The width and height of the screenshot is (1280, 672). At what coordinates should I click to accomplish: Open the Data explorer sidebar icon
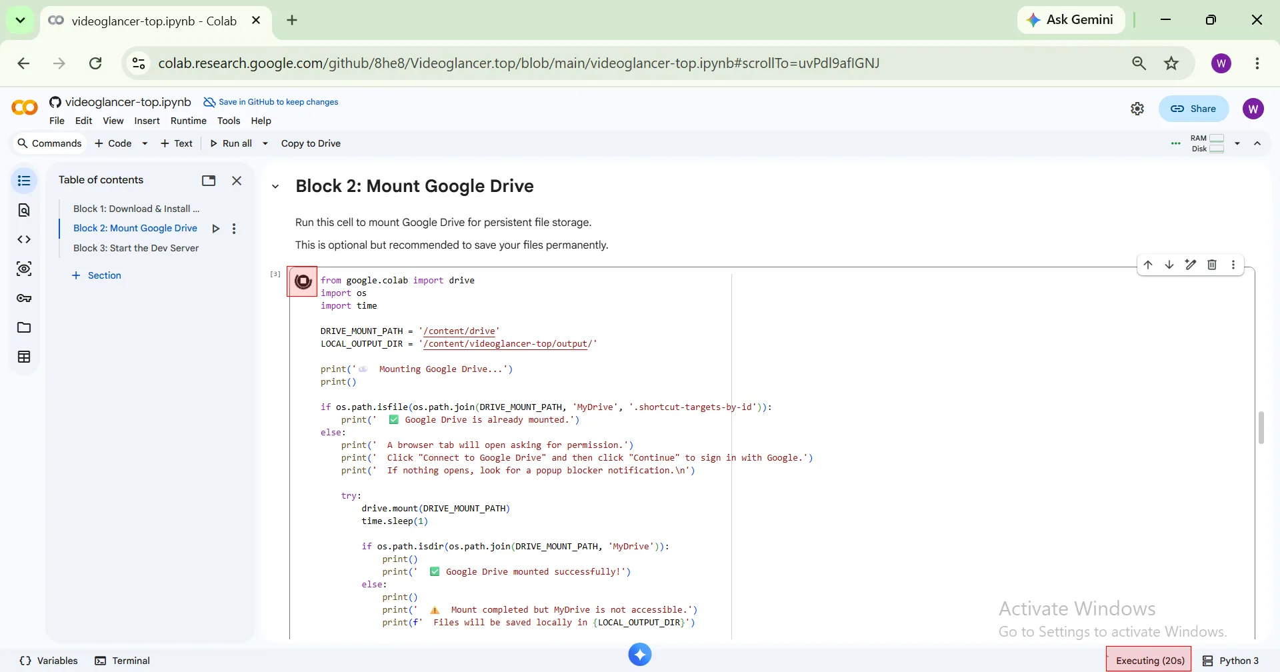(x=24, y=269)
